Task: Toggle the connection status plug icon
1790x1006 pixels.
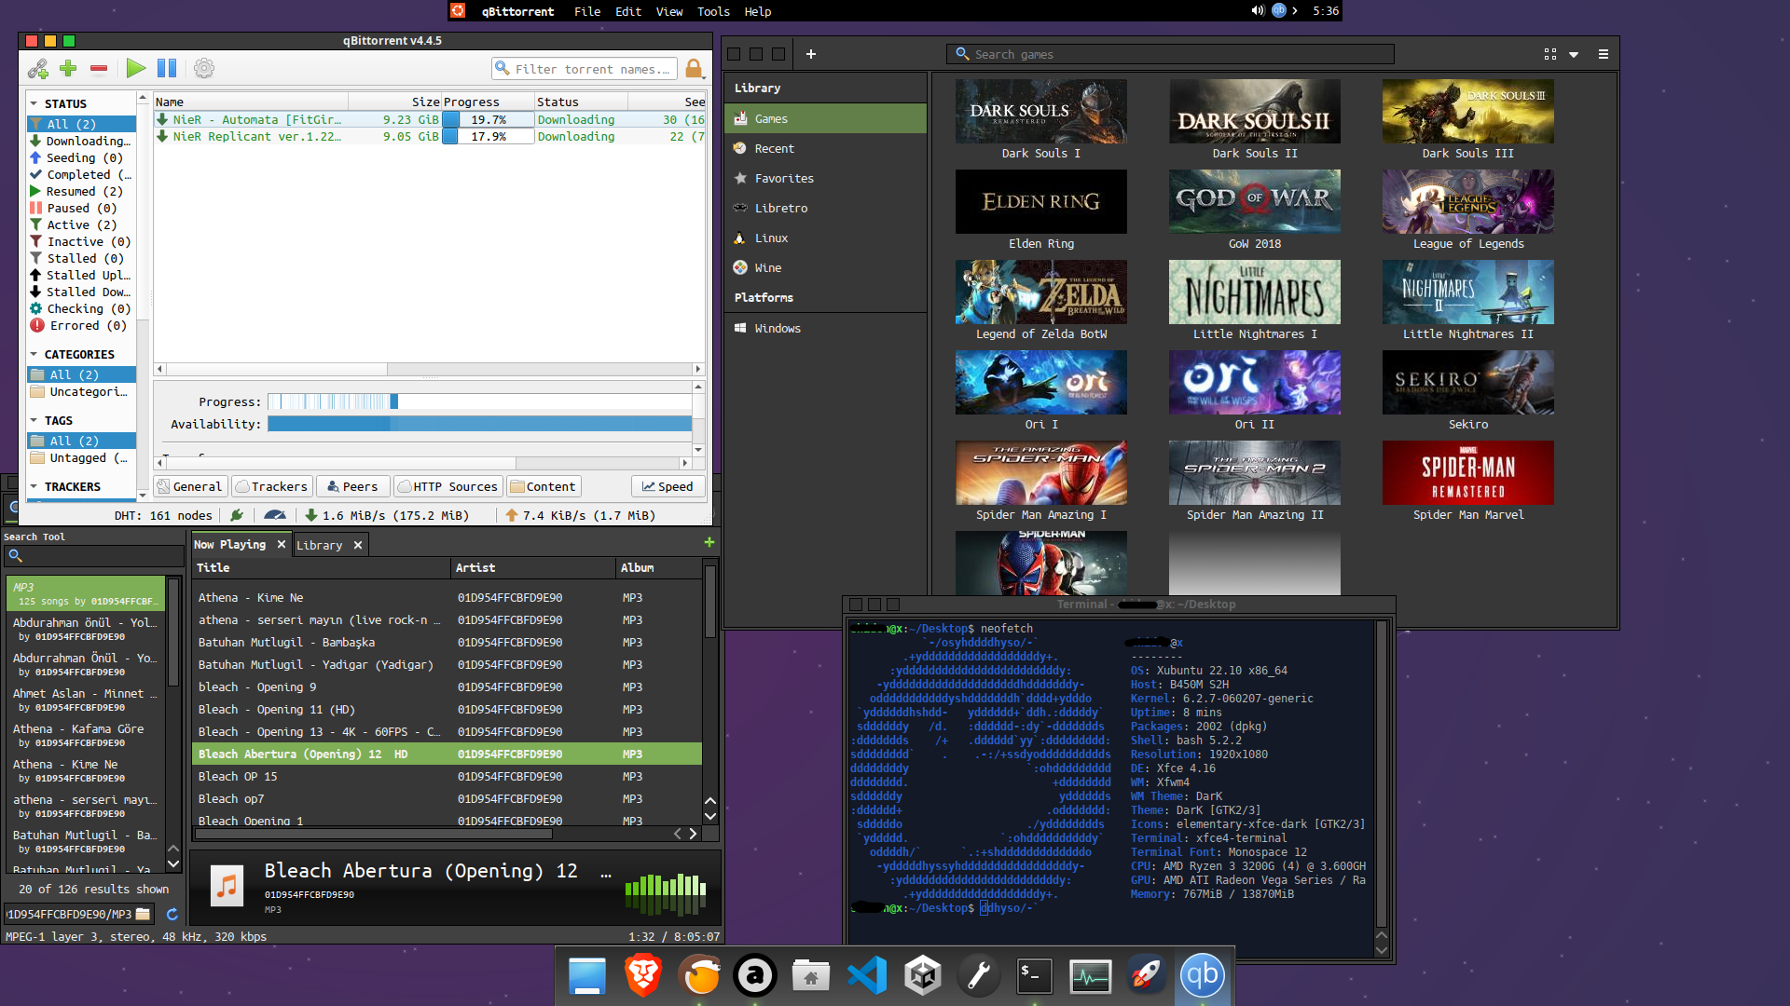Action: 237,515
